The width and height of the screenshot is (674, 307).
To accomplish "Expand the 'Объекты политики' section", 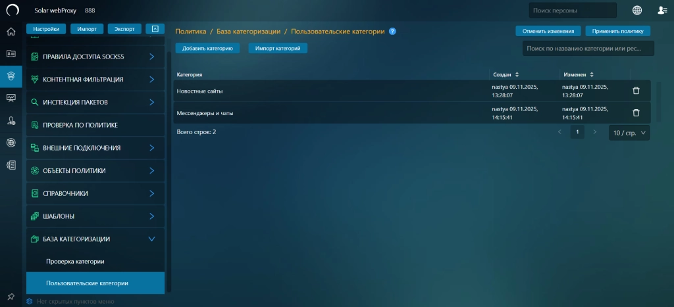I will pyautogui.click(x=151, y=171).
